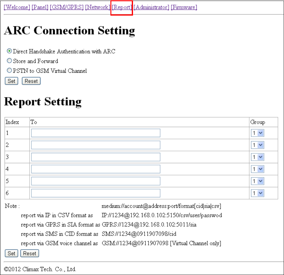Open the Network page link
This screenshot has width=284, height=275.
(x=97, y=7)
